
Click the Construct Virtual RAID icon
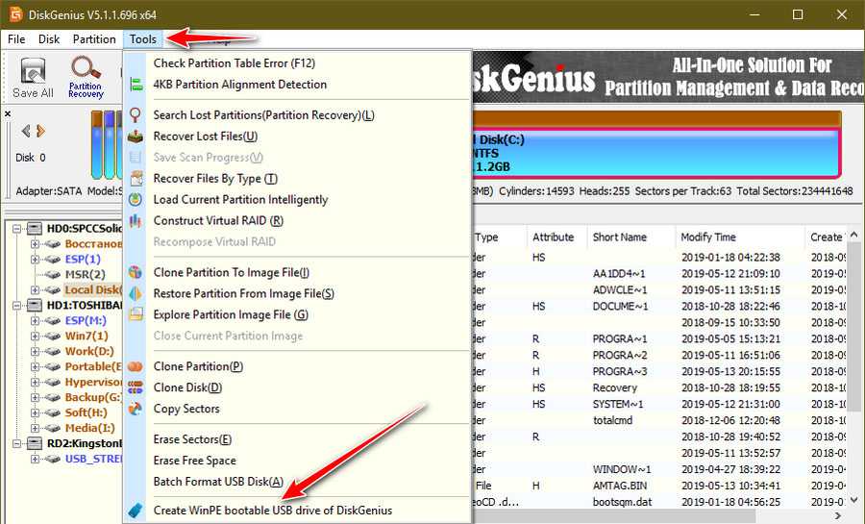coord(136,221)
